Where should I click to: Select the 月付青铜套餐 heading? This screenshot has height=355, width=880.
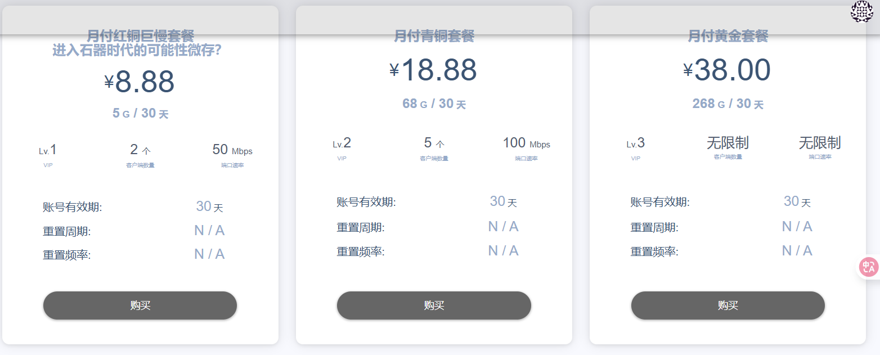434,37
